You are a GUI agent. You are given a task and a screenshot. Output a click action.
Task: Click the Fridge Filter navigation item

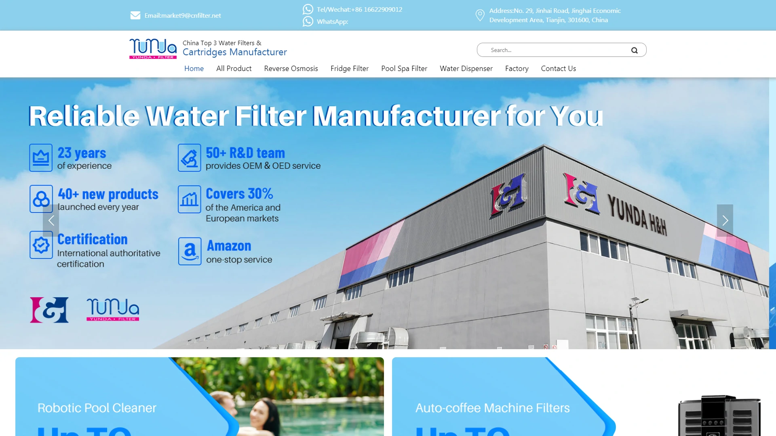(x=349, y=68)
